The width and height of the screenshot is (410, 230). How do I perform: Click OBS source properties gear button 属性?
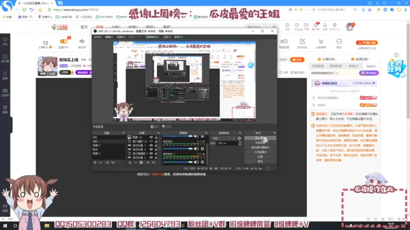coord(155,127)
